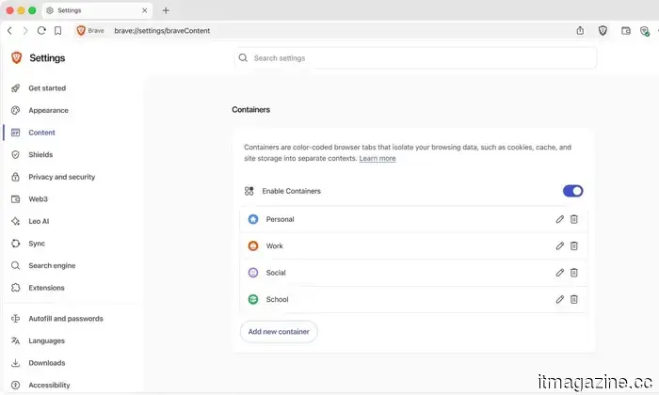The width and height of the screenshot is (659, 395).
Task: Click the orange Work container icon
Action: click(253, 246)
